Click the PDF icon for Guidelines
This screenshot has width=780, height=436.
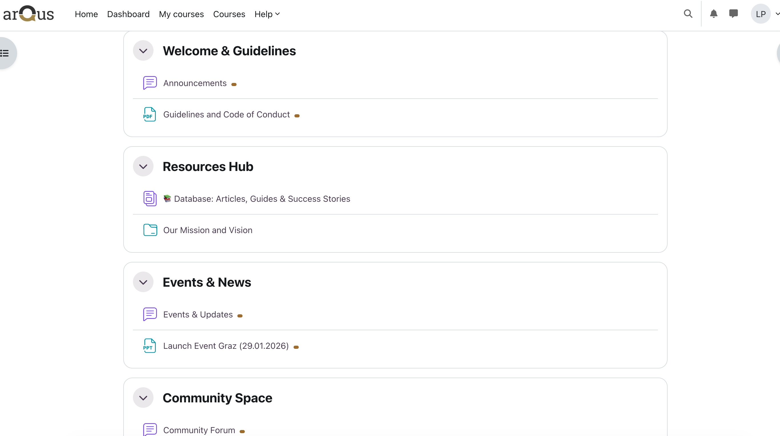pos(149,114)
